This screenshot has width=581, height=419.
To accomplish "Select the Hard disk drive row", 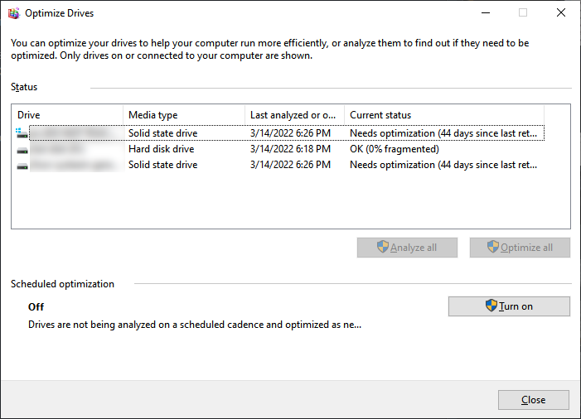I will tap(162, 149).
